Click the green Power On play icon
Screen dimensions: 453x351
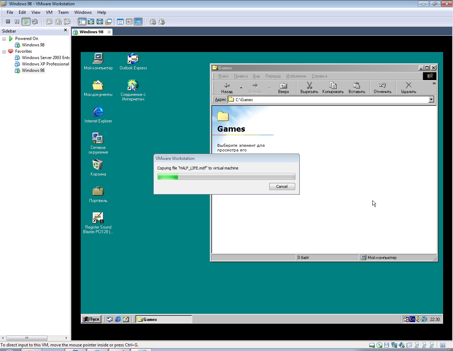26,22
